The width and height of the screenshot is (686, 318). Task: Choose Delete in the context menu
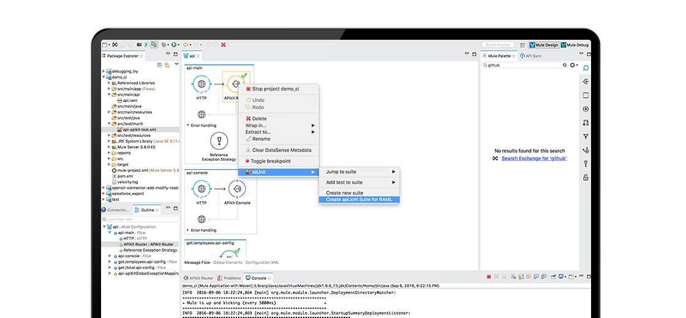[279, 119]
